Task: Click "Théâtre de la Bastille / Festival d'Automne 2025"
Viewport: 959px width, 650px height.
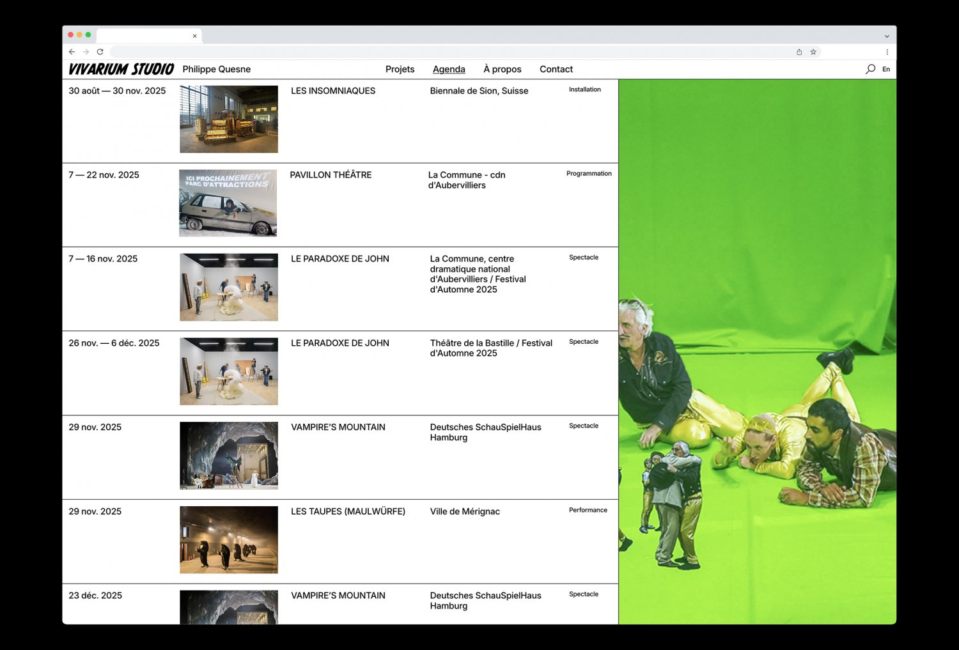Action: coord(491,348)
